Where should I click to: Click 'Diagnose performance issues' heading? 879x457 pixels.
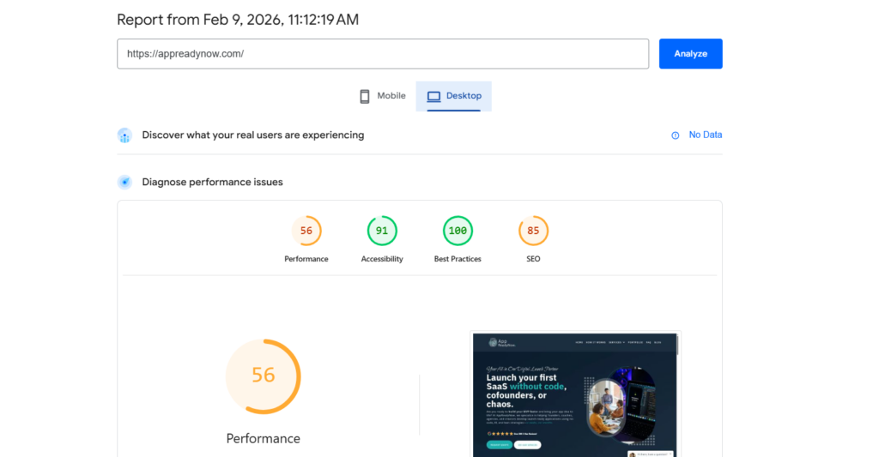click(213, 182)
